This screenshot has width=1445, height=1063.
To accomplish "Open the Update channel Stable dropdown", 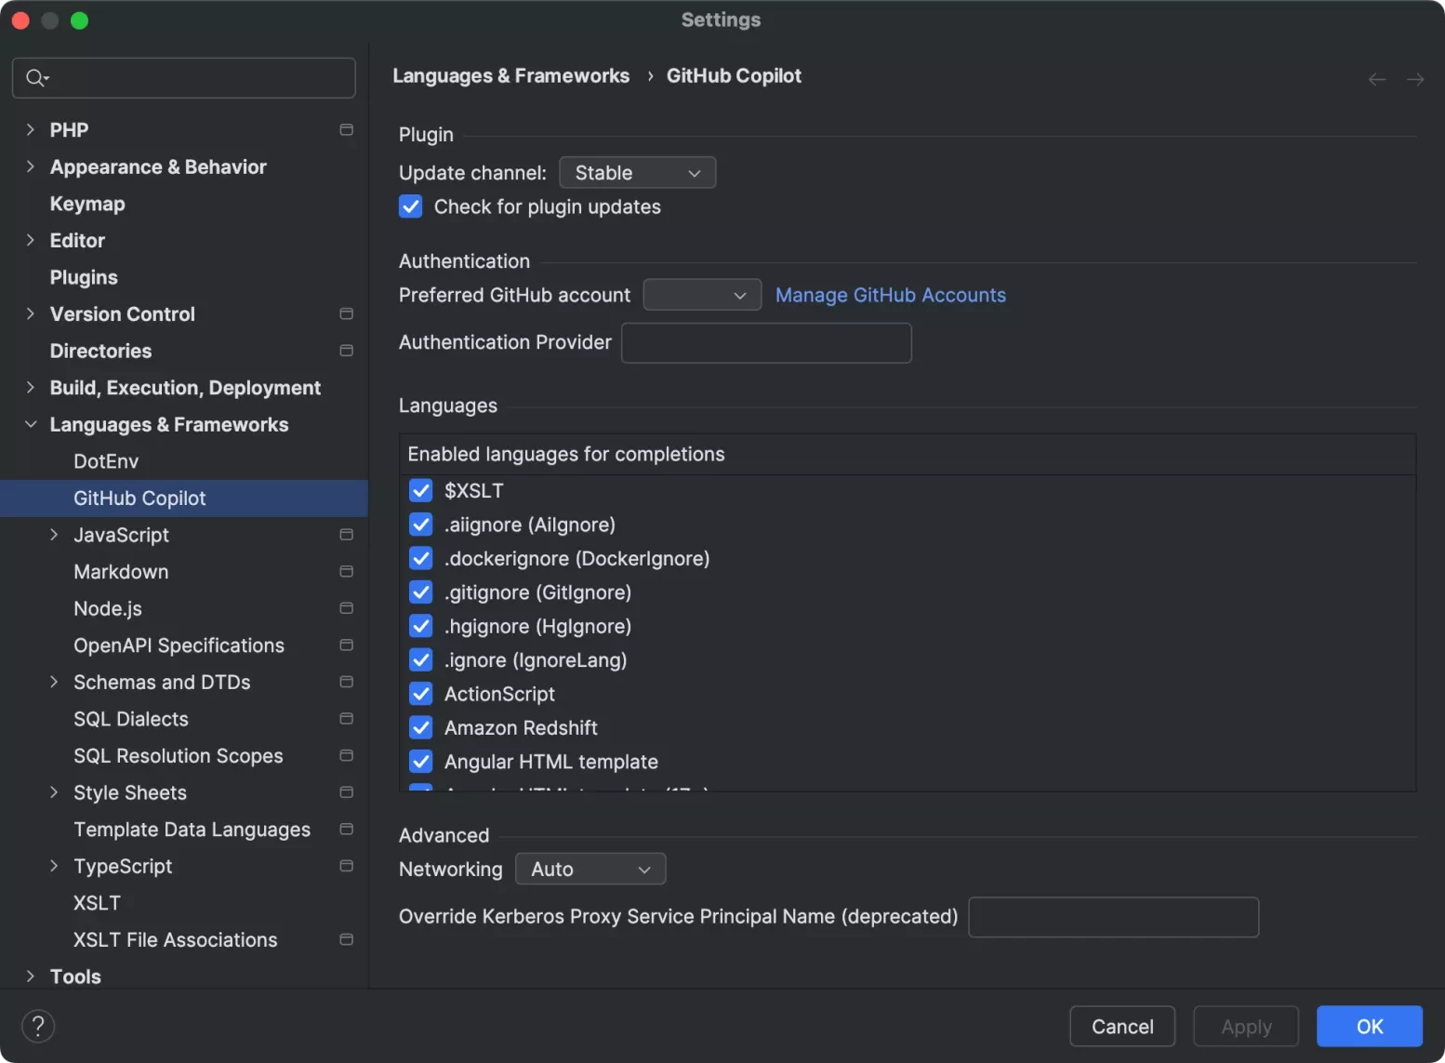I will [638, 173].
